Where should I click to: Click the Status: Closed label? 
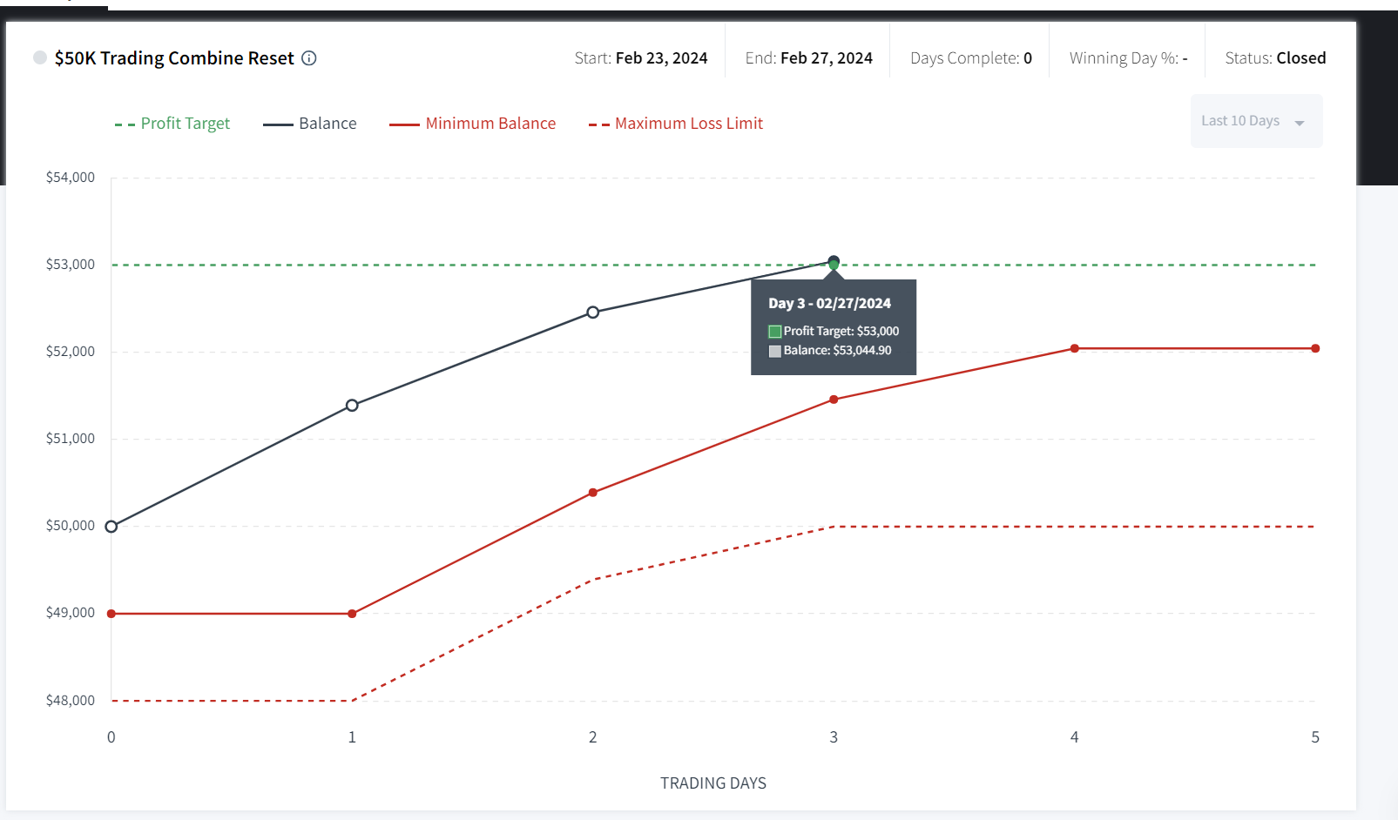point(1275,58)
